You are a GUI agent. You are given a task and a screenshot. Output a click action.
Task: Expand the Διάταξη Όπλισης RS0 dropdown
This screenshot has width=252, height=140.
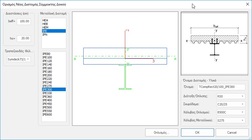[x=231, y=96]
